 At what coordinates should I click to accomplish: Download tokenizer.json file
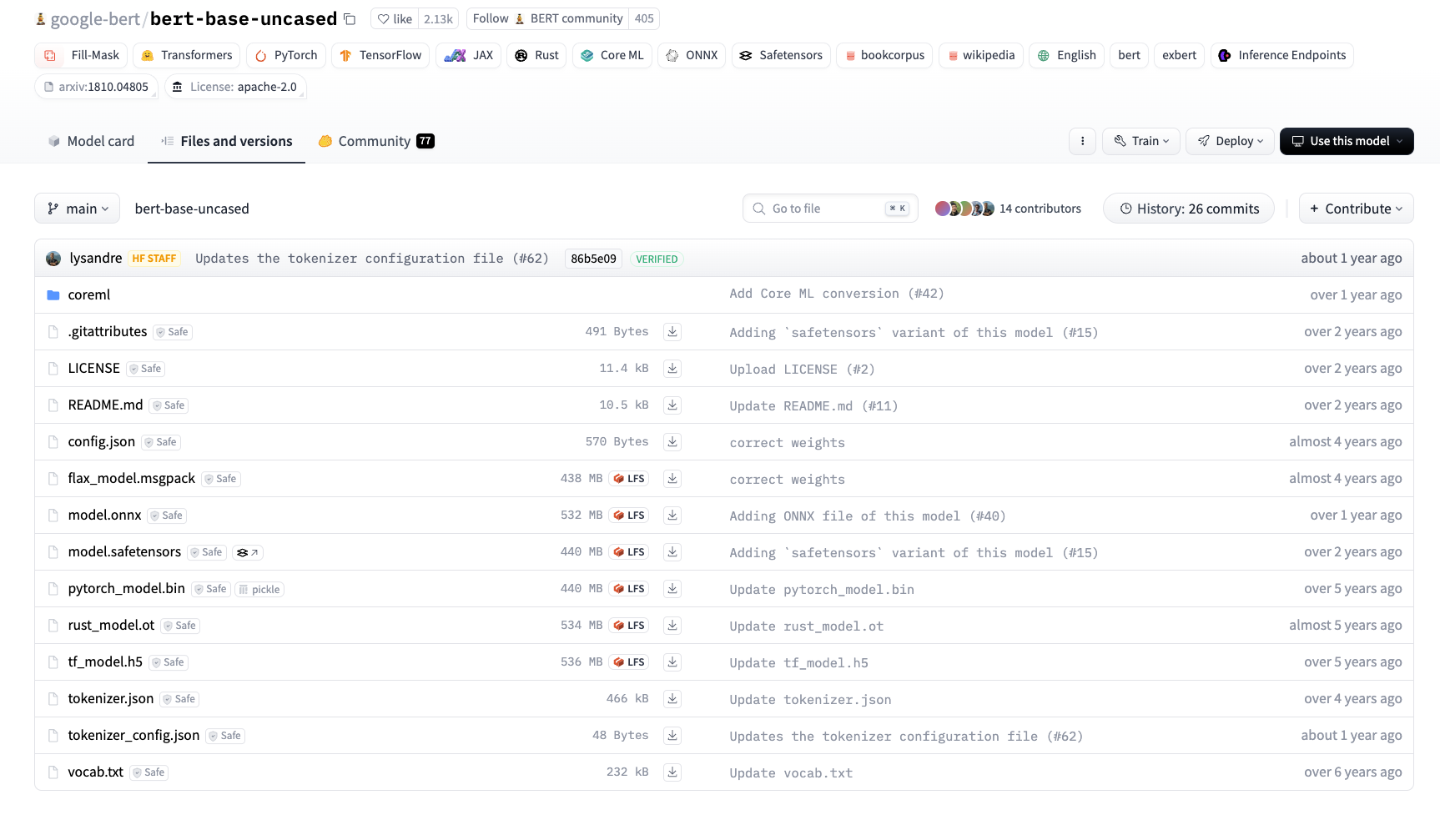672,699
